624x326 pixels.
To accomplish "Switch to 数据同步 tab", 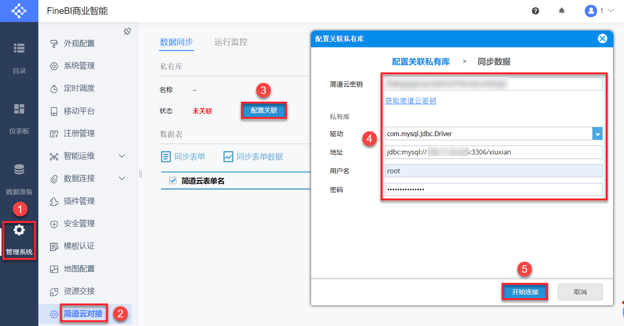I will pyautogui.click(x=177, y=42).
